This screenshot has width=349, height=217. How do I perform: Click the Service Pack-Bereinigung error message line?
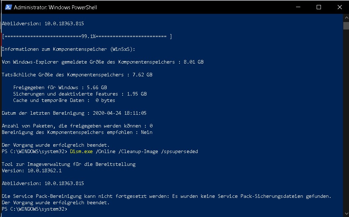[x=166, y=196]
